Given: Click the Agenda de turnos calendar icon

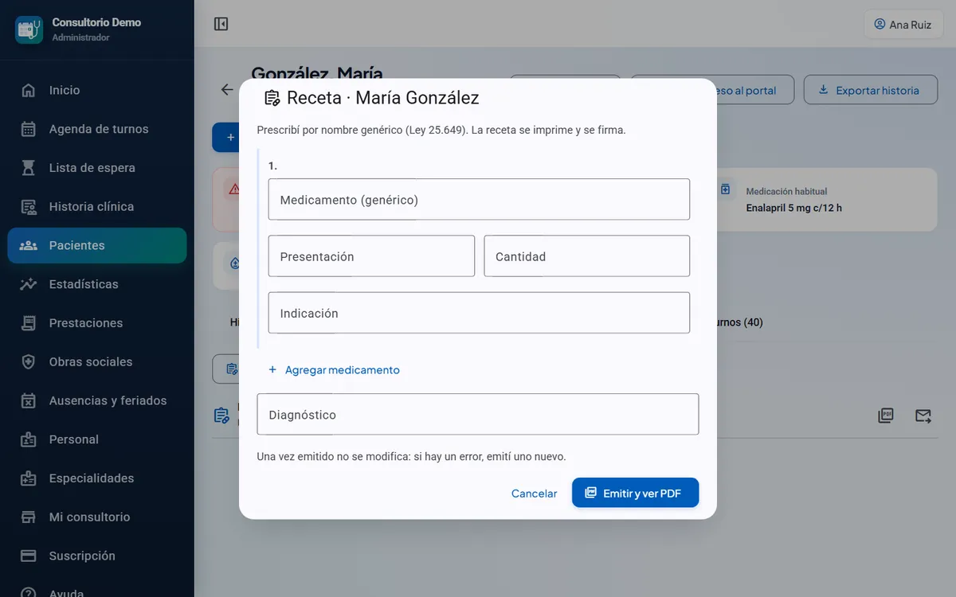Looking at the screenshot, I should coord(29,129).
